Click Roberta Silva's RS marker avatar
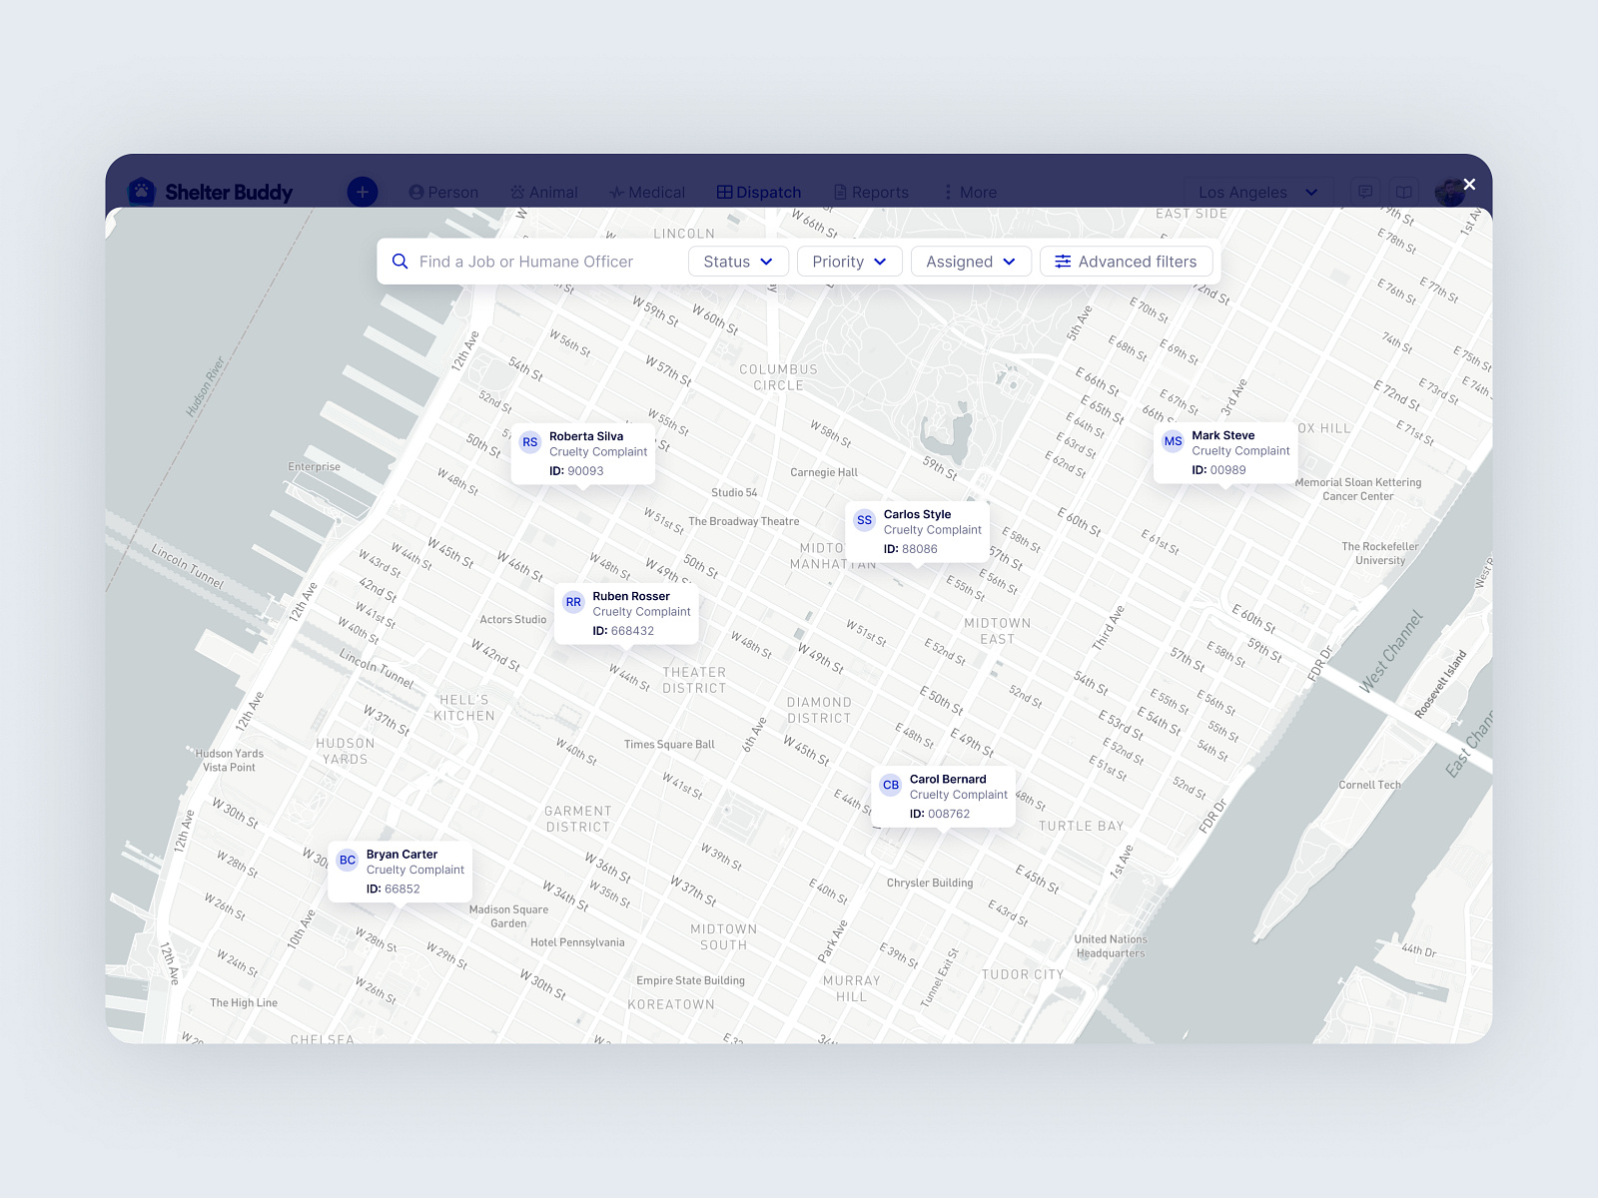Viewport: 1598px width, 1198px height. 529,441
